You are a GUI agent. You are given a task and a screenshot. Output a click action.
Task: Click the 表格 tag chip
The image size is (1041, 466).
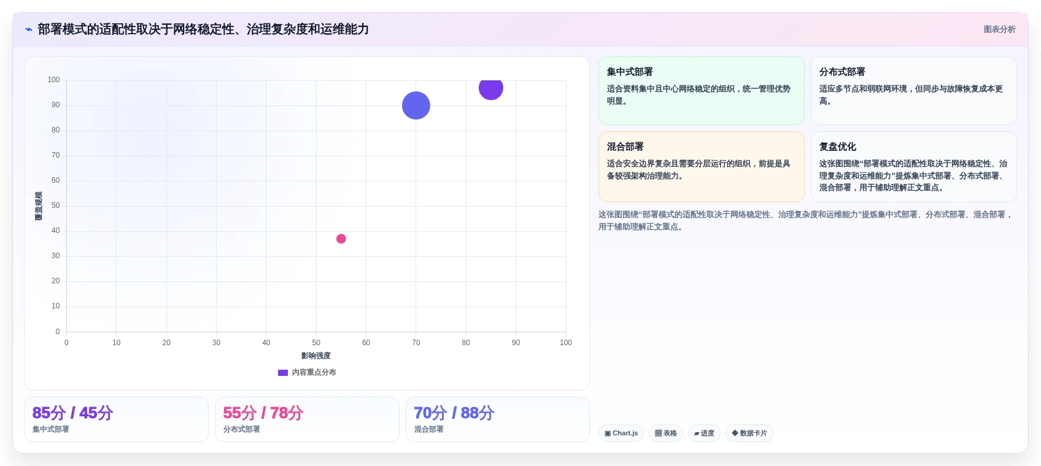click(x=666, y=433)
